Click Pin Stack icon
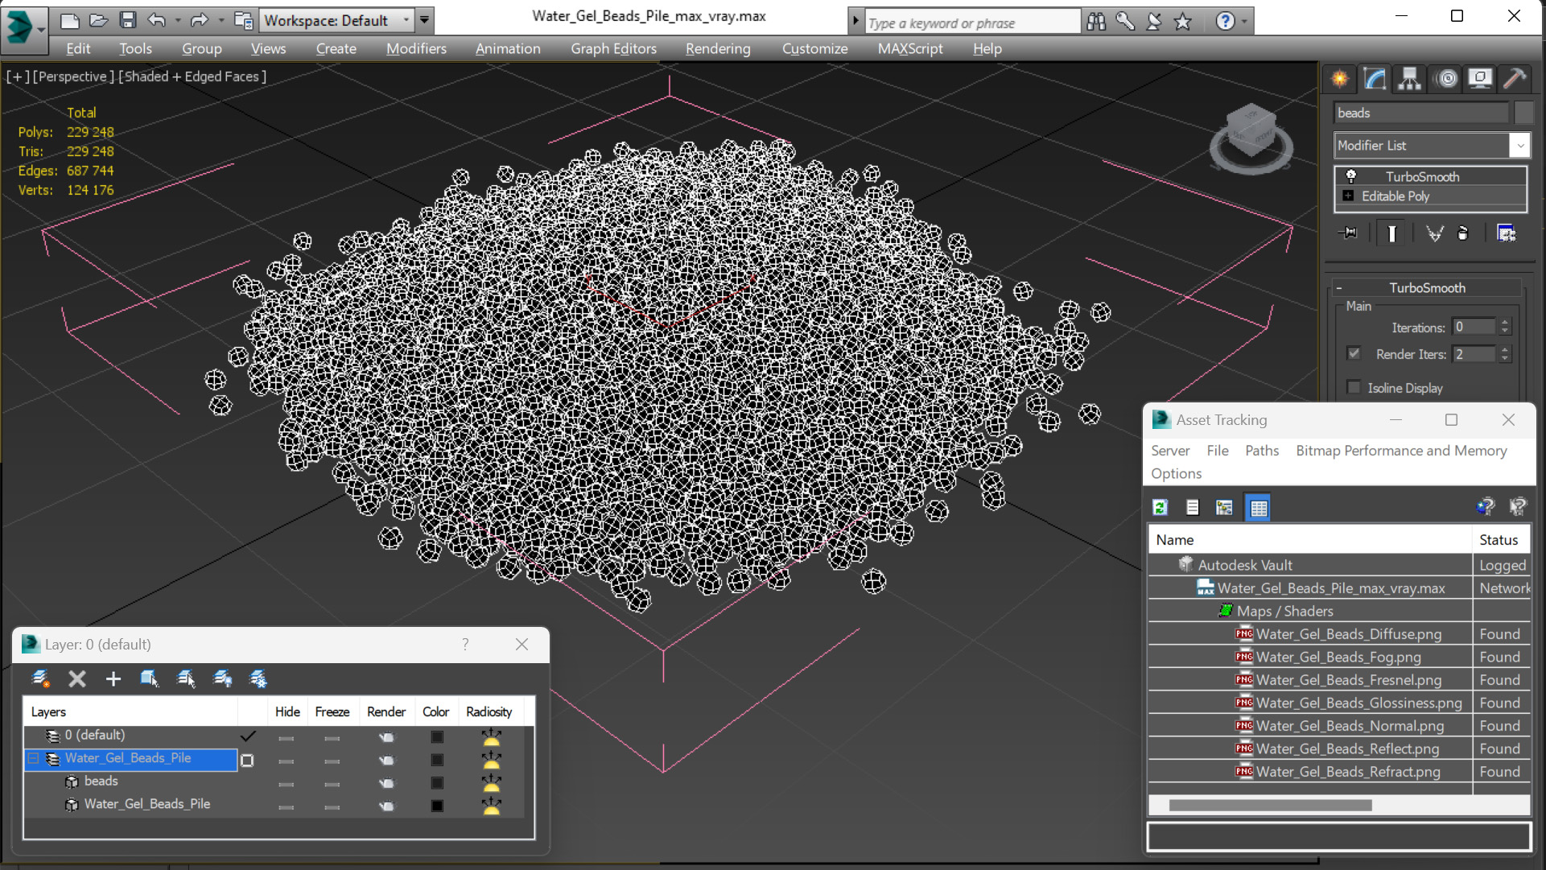Viewport: 1546px width, 870px height. [1349, 233]
